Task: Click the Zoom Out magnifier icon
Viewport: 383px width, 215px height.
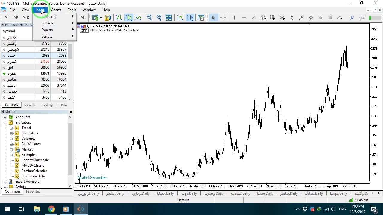Action: coord(159,18)
